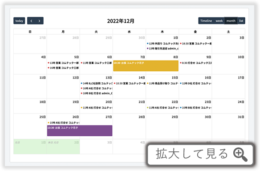This screenshot has height=171, width=260.
Task: Open yellow 10:30 出張 コムテック花子 event
Action: click(146, 65)
